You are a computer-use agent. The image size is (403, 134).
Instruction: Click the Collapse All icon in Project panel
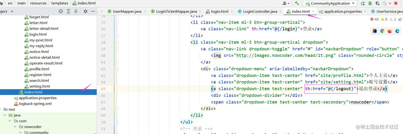point(76,11)
